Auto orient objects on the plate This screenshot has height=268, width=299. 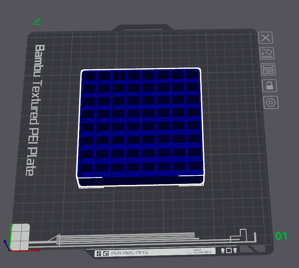point(267,53)
